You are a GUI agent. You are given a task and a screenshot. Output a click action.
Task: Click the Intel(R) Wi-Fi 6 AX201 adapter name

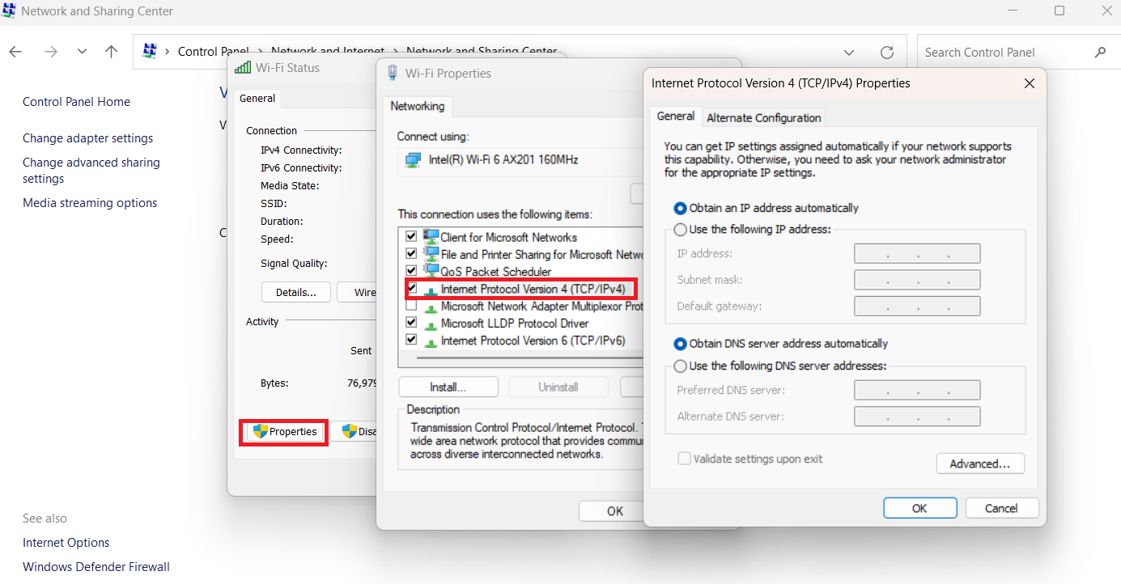point(503,160)
